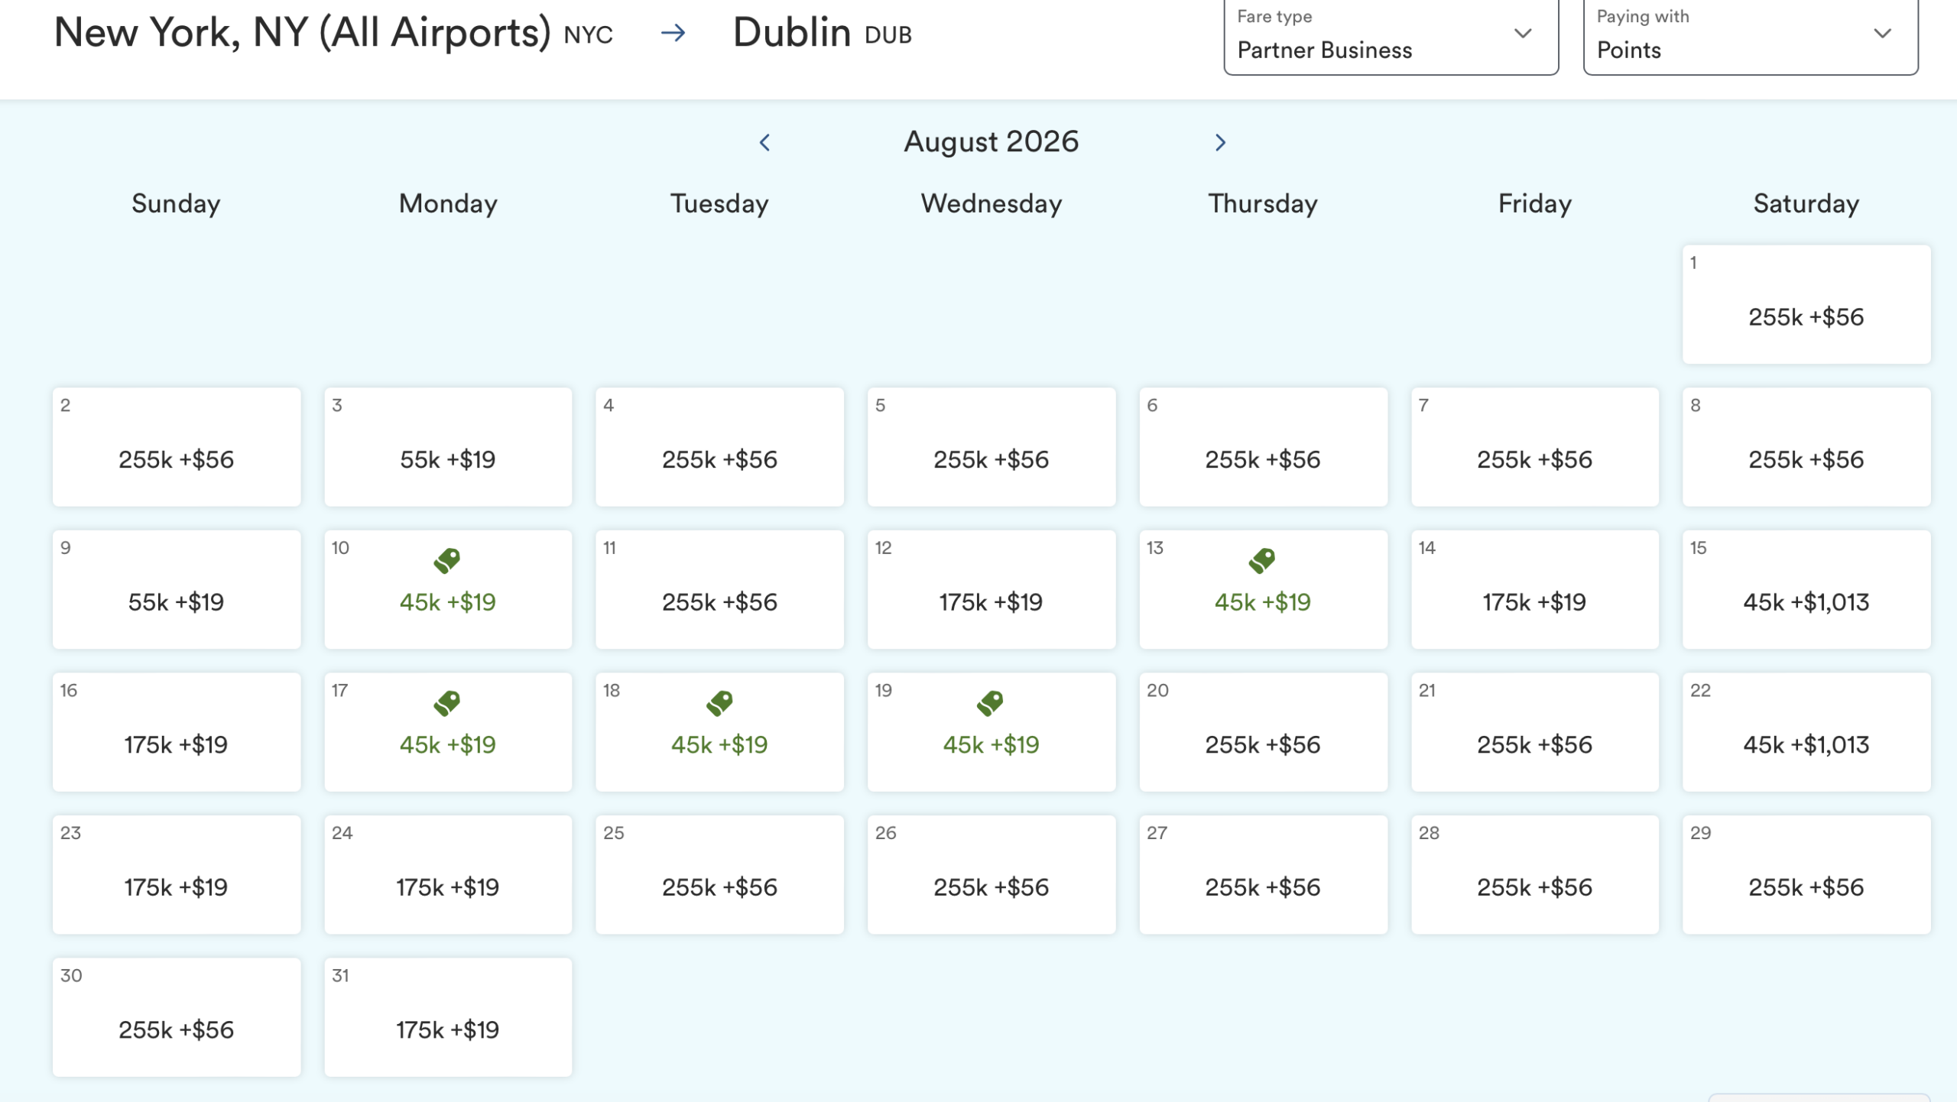Pick August 27 fare 255k +$56

click(1263, 875)
